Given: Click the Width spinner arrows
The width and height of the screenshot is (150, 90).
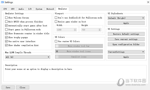Looking at the screenshot, I should point(75,30).
